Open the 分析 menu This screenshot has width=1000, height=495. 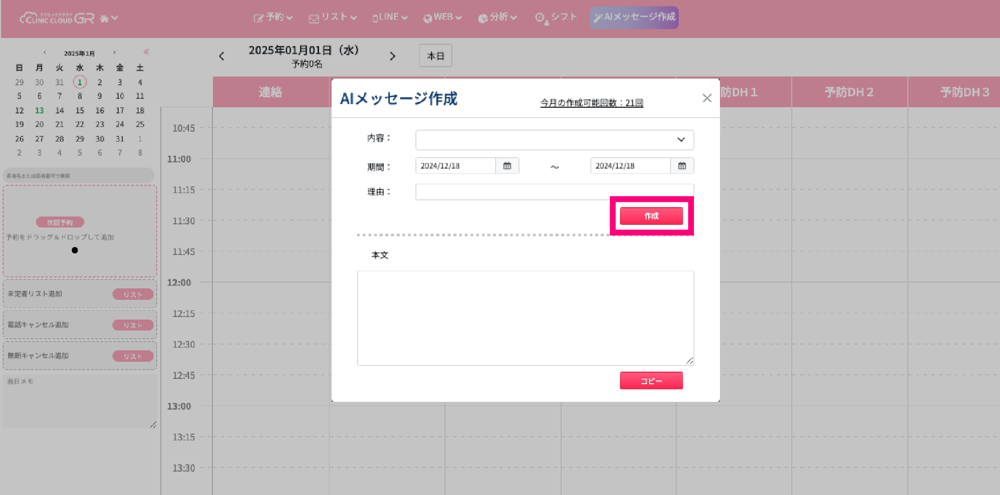[497, 18]
